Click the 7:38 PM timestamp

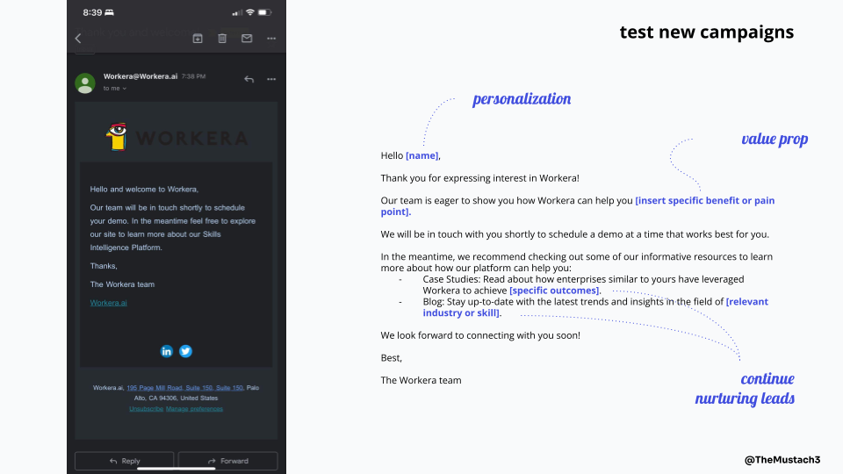pyautogui.click(x=193, y=76)
